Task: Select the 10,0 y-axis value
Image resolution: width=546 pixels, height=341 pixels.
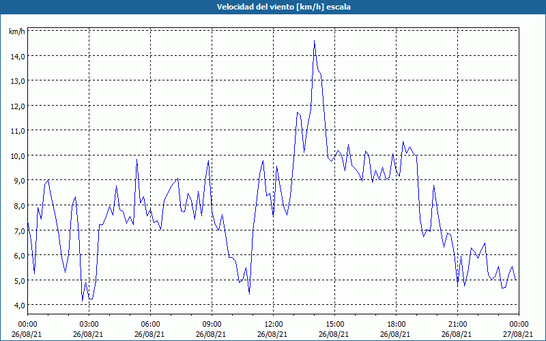Action: click(18, 155)
